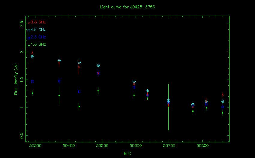Select the green 1.6 GHz point near MJD 50490
The height and width of the screenshot is (158, 255).
98,91
